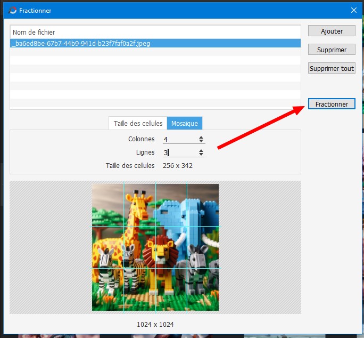Click the 1024 x 1024 image size text
Viewport: 364px width, 338px height.
pyautogui.click(x=155, y=324)
